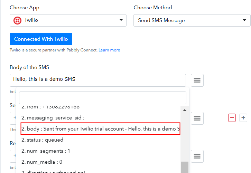Open the Choose Method dropdown Send SMS Message
This screenshot has height=173, width=251.
pos(192,20)
